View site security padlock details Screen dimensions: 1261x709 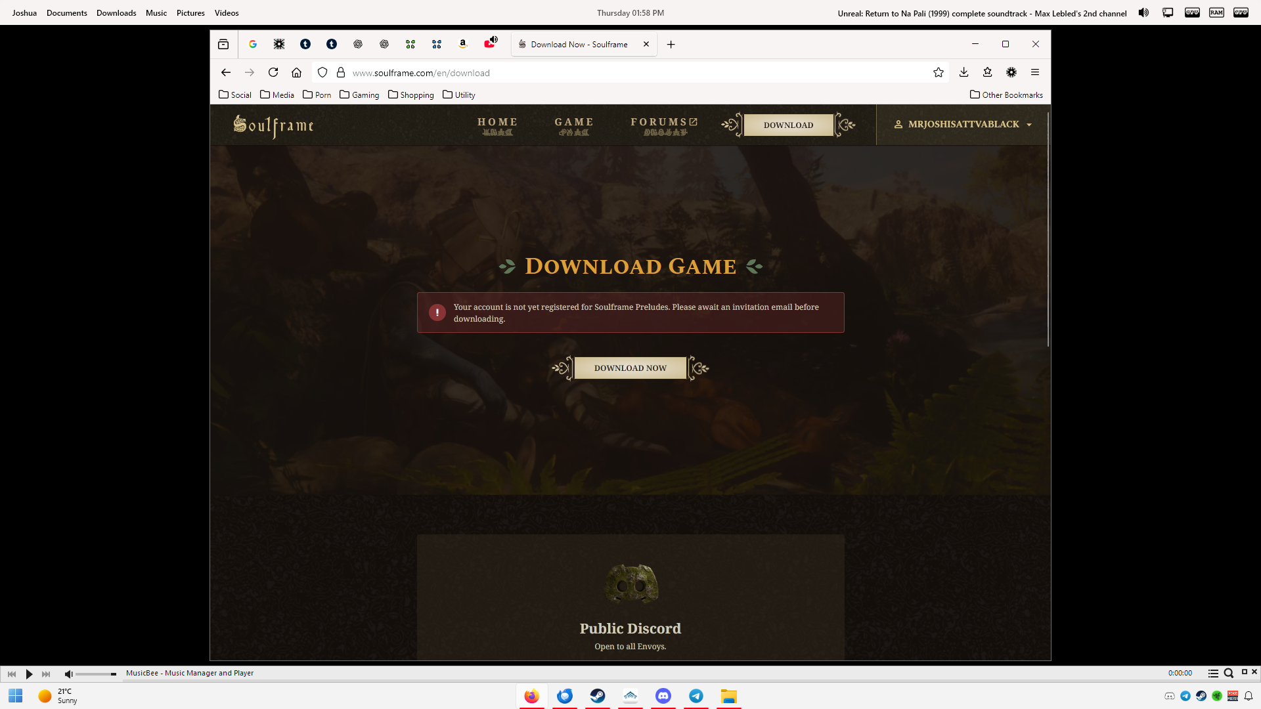pos(341,73)
